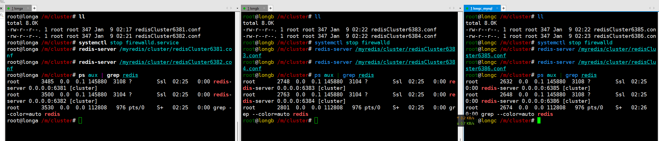Click the longa pane vertical scrollbar

(x=238, y=76)
